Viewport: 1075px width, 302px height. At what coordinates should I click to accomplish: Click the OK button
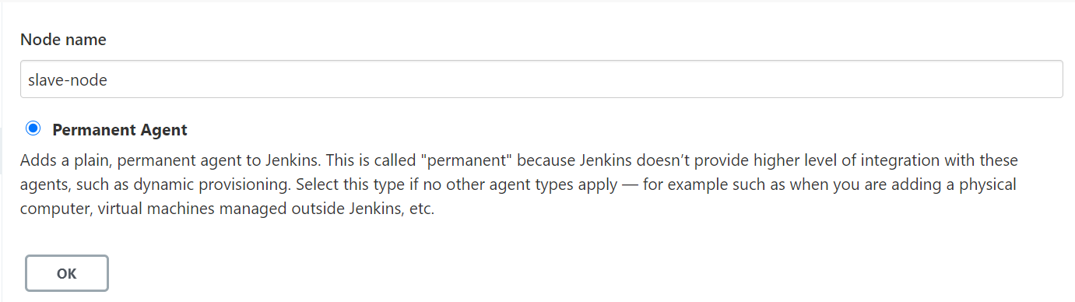(67, 273)
